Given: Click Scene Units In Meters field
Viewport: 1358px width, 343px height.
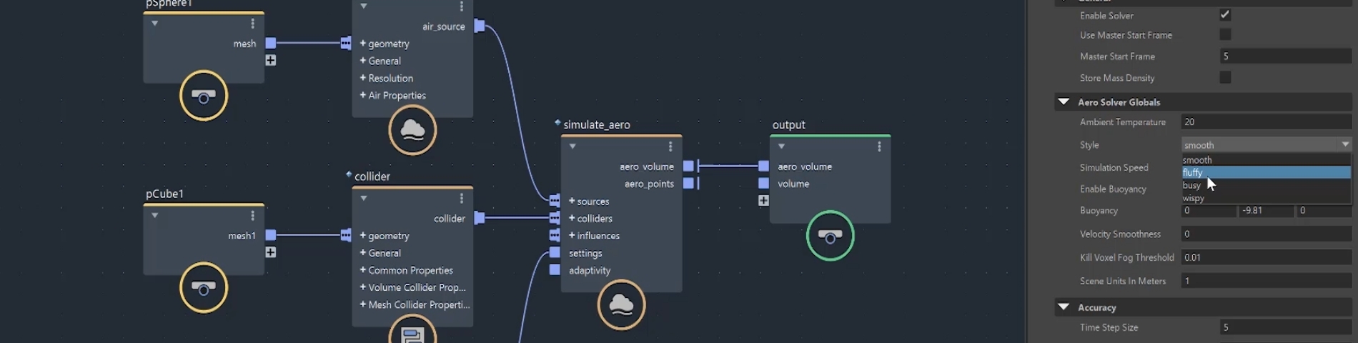Looking at the screenshot, I should (1266, 281).
